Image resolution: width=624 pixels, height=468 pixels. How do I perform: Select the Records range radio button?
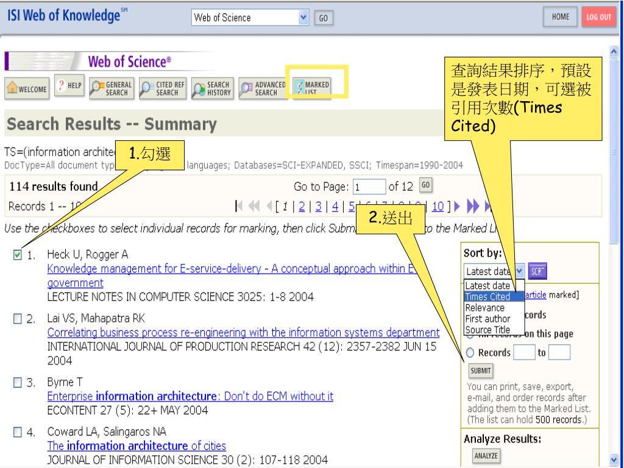[x=470, y=353]
